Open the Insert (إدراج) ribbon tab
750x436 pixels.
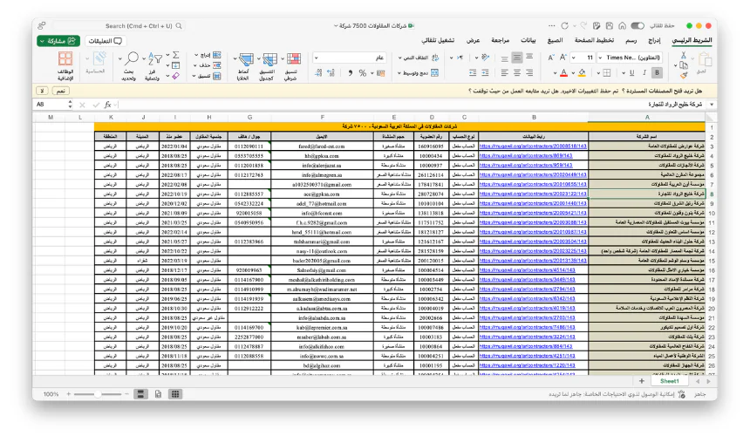[653, 40]
